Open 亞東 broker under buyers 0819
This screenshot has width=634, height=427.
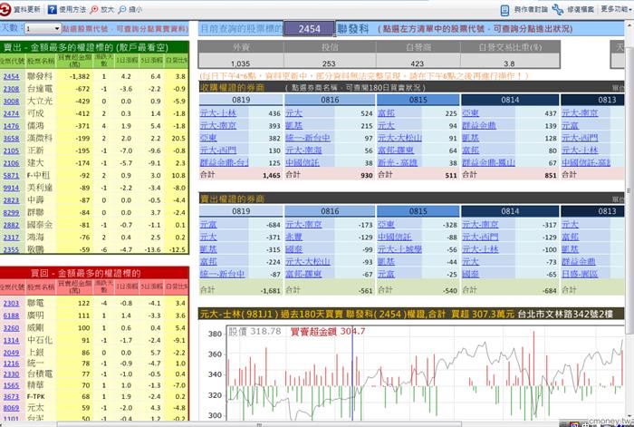pos(208,138)
